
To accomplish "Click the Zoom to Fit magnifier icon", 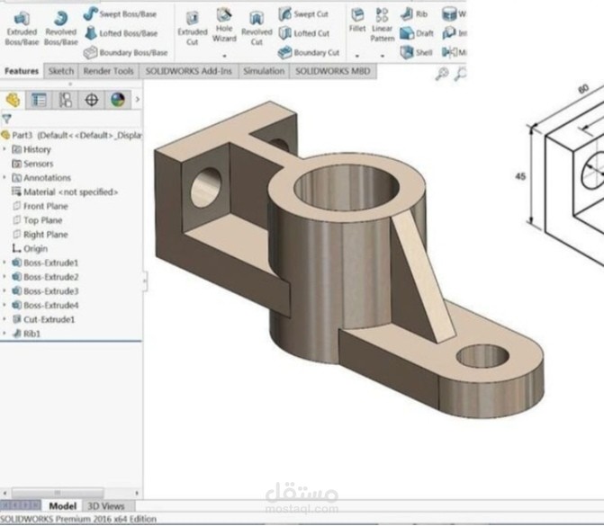I will 441,74.
